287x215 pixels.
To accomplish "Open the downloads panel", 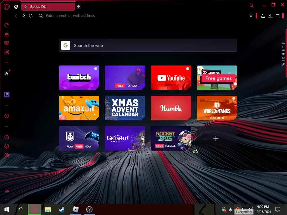I will point(270,16).
